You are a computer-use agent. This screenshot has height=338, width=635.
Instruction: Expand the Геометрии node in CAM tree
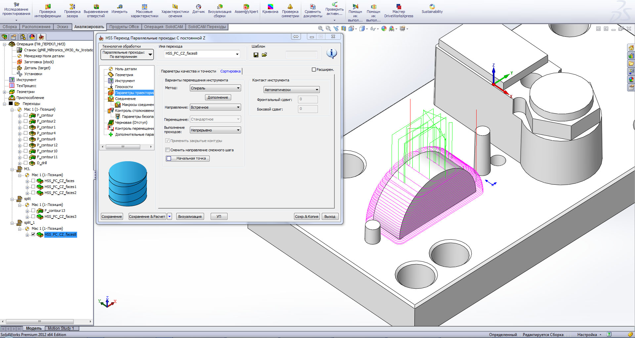click(x=4, y=92)
